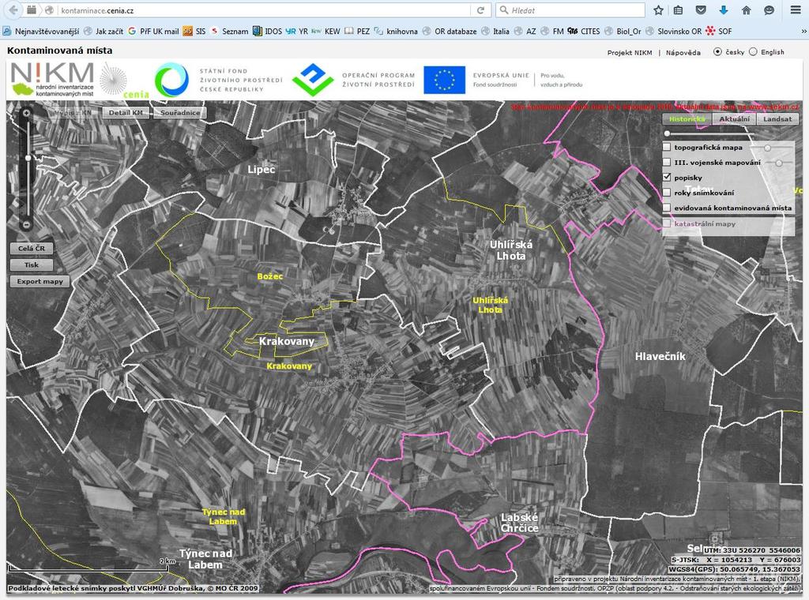Open the knihovna bookmark
The height and width of the screenshot is (600, 809).
point(396,32)
